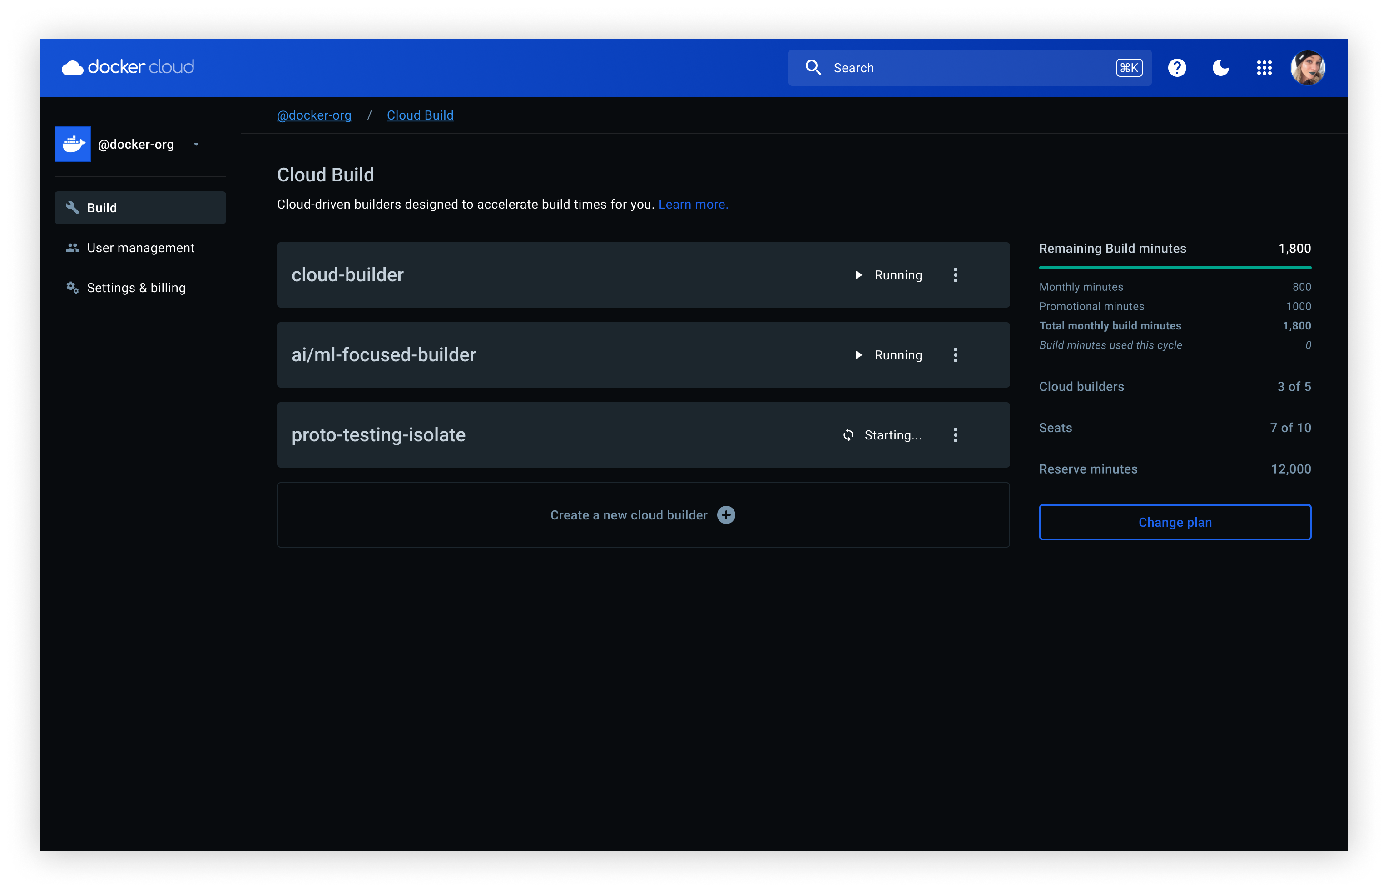The width and height of the screenshot is (1388, 893).
Task: Toggle dark mode with the moon icon
Action: click(1220, 67)
